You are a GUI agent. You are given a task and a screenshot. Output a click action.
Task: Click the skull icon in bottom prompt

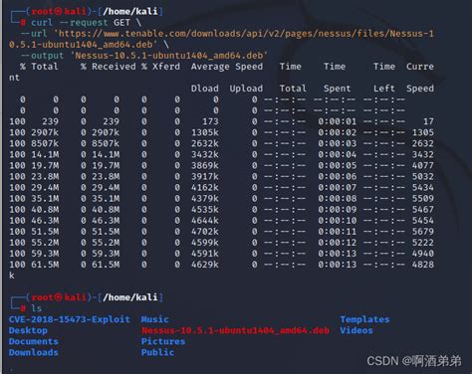click(59, 297)
